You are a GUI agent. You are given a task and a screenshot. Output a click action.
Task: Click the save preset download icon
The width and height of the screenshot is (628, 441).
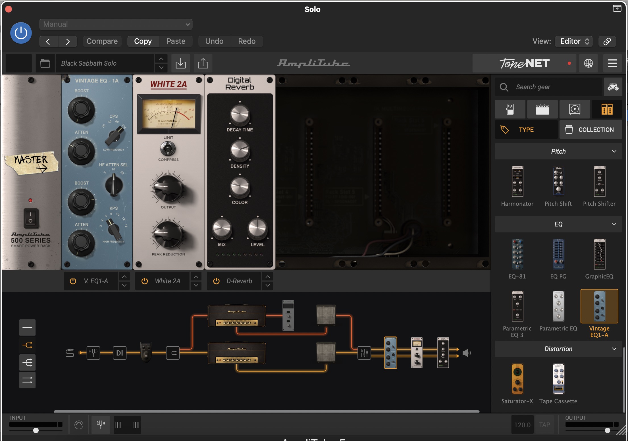(180, 63)
